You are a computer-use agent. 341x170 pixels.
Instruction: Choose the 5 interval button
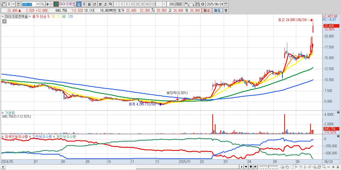coord(127,4)
